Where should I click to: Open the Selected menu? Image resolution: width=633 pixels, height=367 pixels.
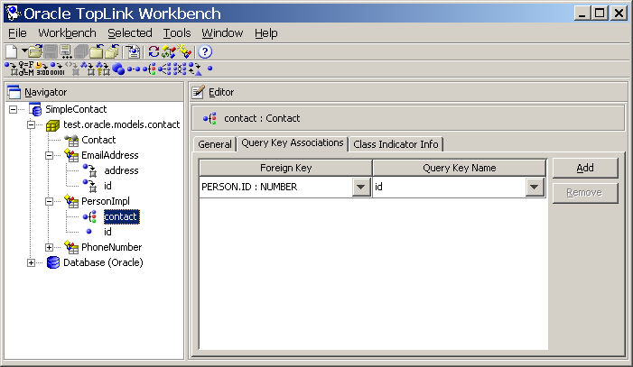pyautogui.click(x=130, y=33)
